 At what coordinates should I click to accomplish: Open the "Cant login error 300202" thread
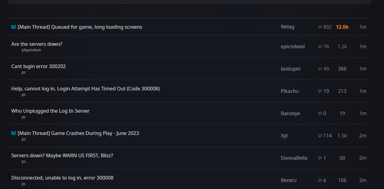point(39,66)
